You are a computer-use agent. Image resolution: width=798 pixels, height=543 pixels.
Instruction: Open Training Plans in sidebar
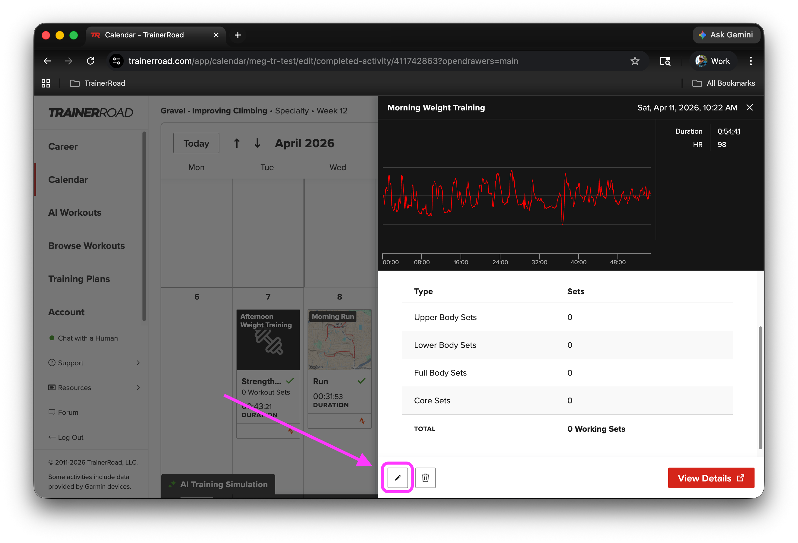79,279
